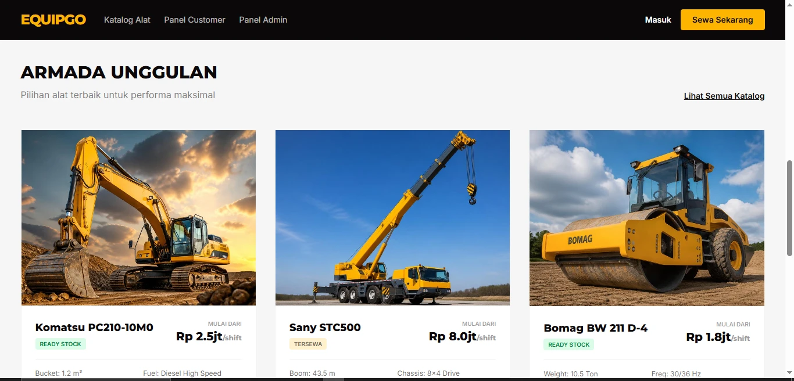Click the Masuk login link
Screen dimensions: 794x381
(x=658, y=20)
